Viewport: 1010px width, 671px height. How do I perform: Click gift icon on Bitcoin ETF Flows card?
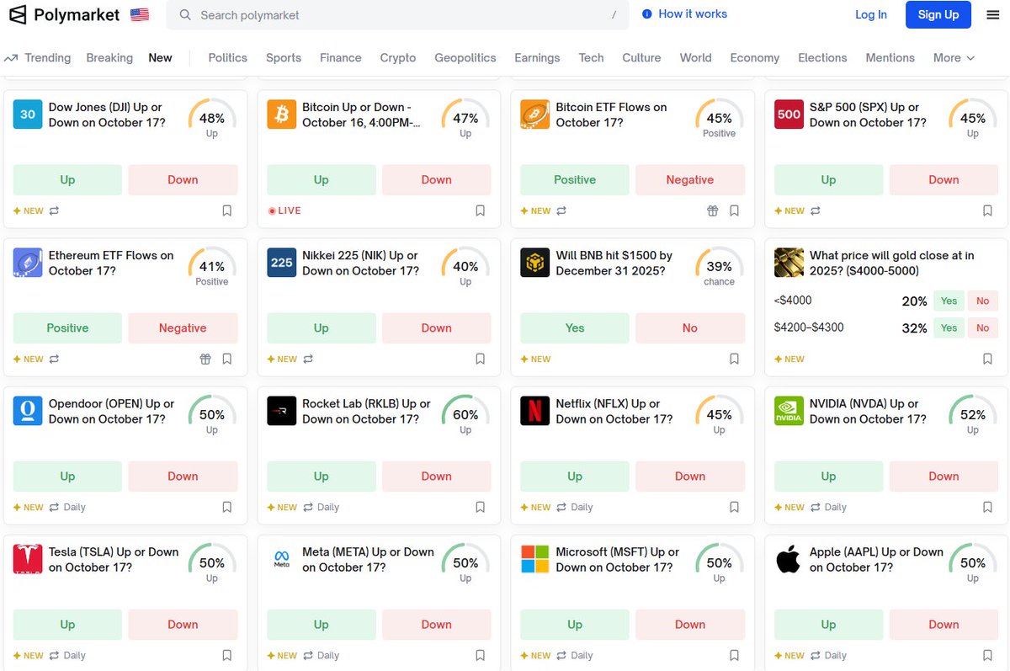(712, 210)
